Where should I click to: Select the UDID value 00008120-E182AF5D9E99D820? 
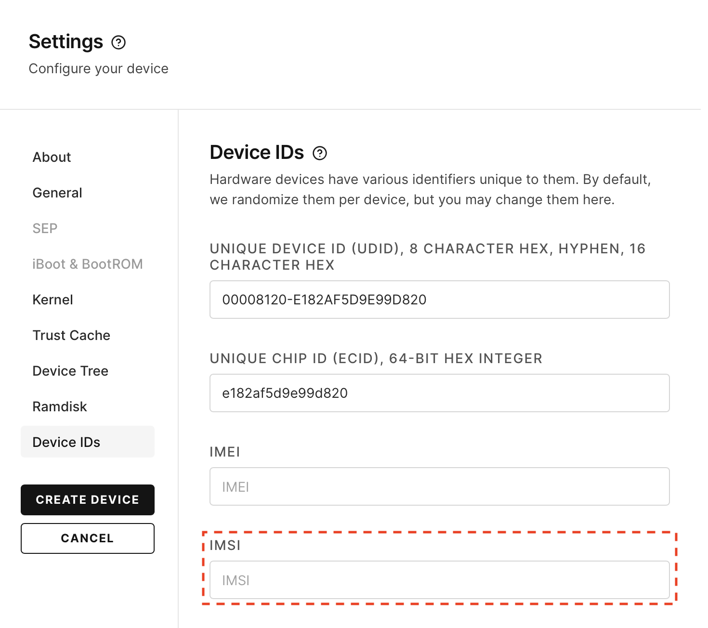[325, 300]
